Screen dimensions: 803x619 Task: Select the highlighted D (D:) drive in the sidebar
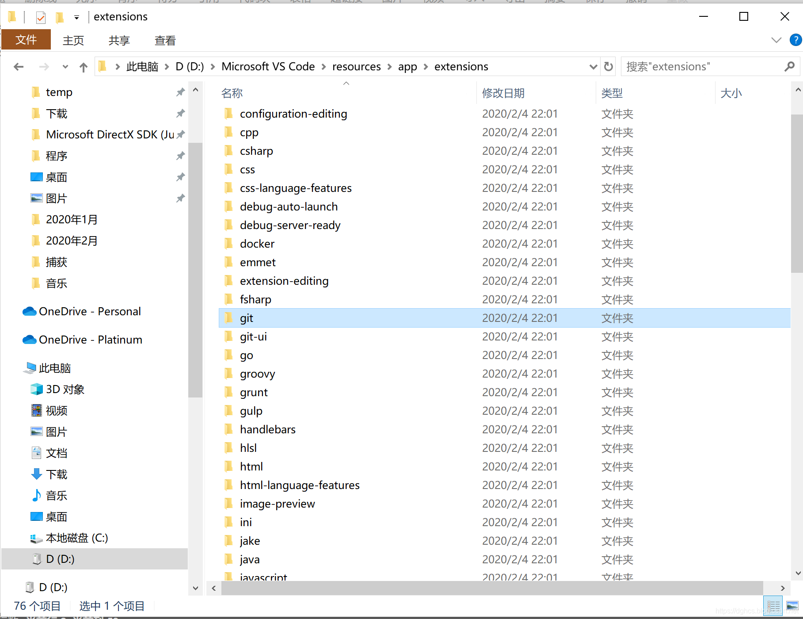(95, 559)
